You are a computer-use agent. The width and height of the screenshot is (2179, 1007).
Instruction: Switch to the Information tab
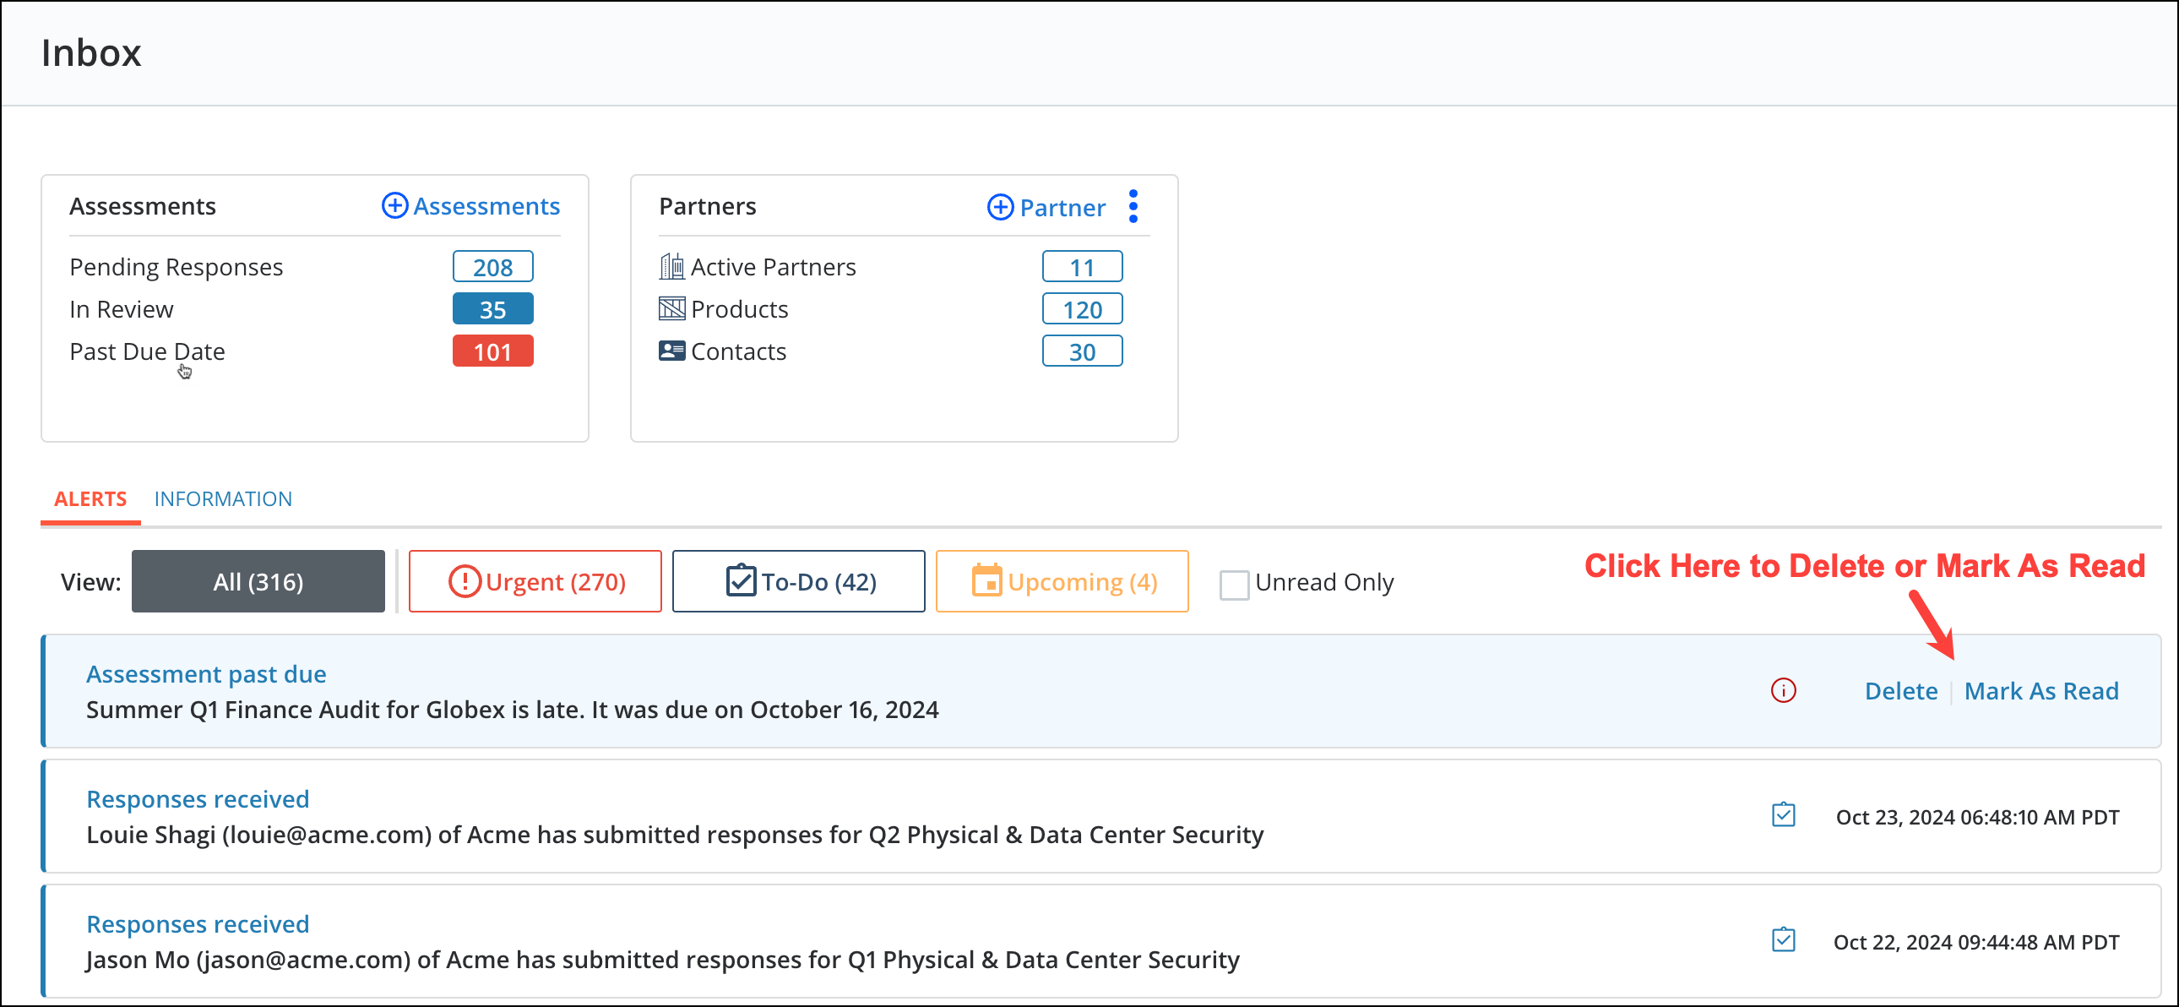(222, 499)
